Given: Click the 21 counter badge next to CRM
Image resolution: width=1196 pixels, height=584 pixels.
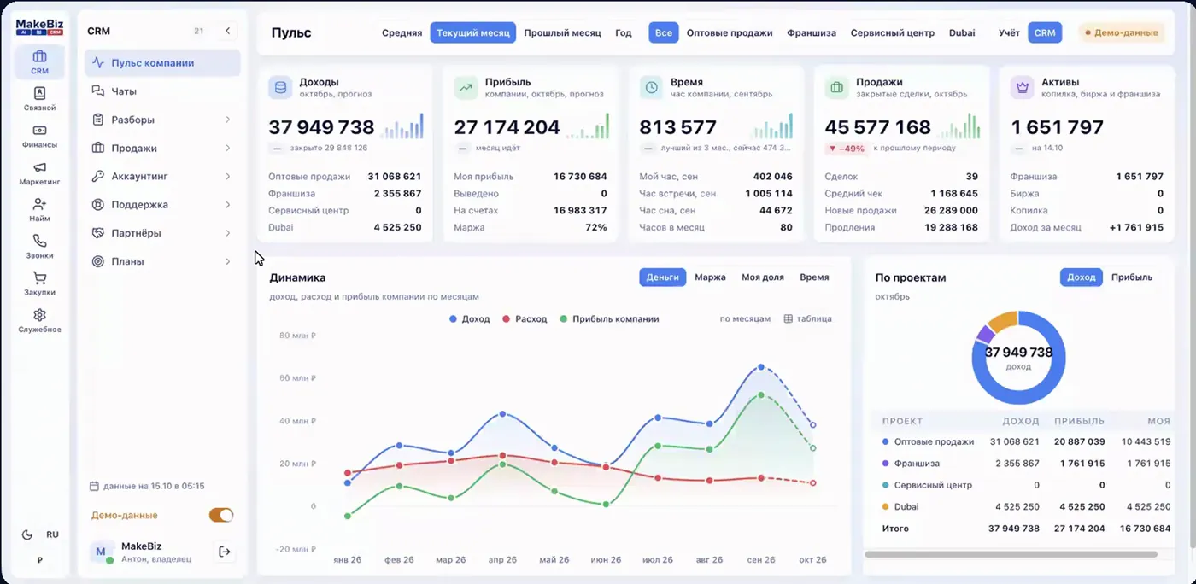Looking at the screenshot, I should coord(199,31).
